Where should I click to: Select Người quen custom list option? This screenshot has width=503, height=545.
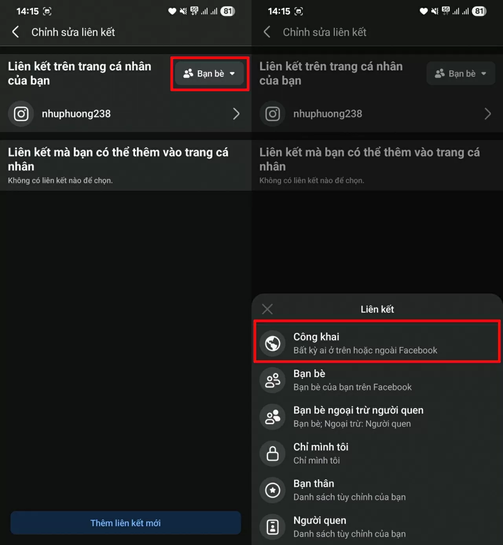coord(377,527)
